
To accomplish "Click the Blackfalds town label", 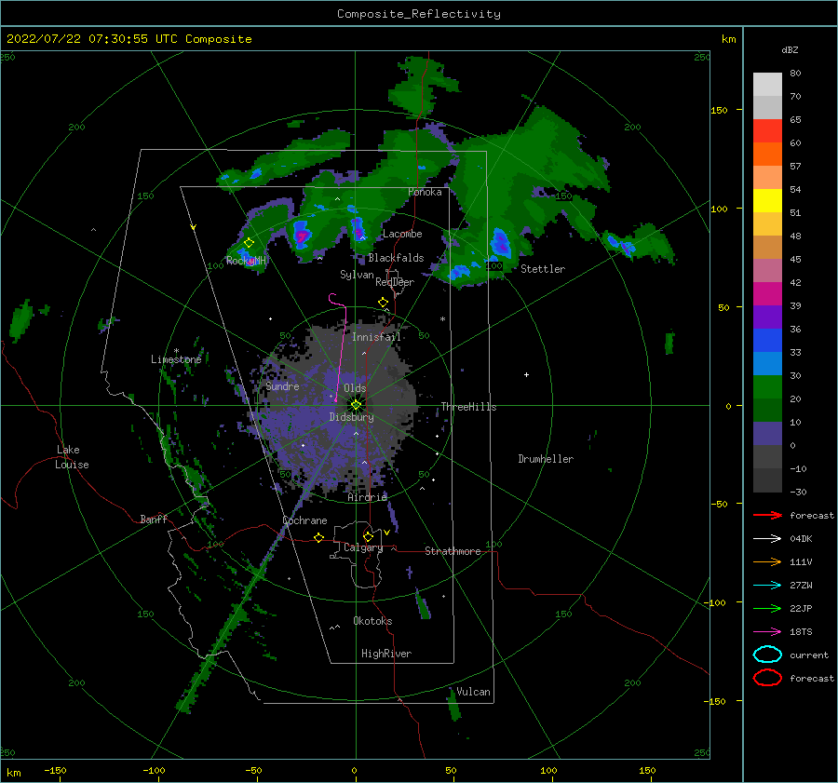I will coord(396,258).
